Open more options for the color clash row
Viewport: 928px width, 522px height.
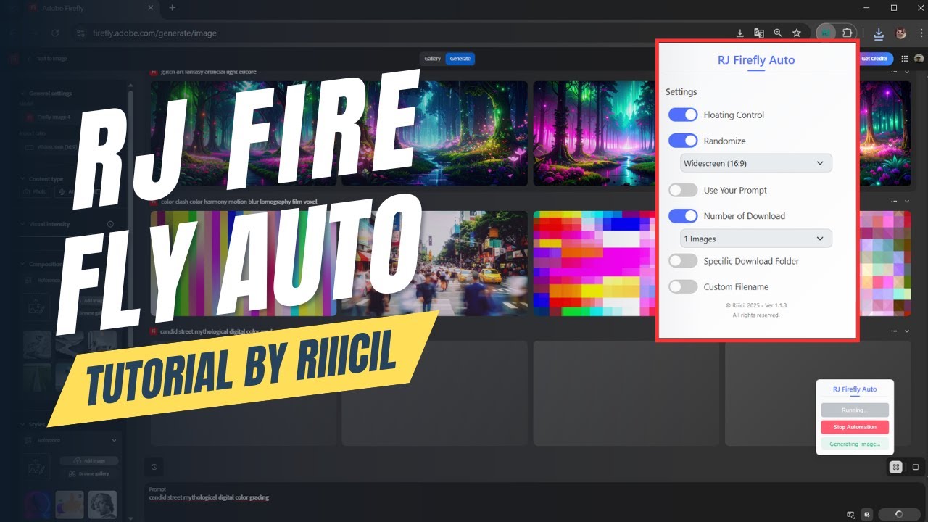coord(895,201)
